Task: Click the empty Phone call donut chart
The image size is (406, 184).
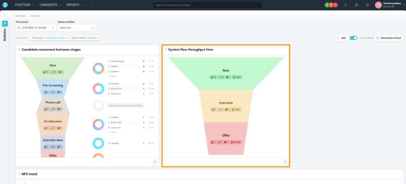Action: pyautogui.click(x=98, y=106)
